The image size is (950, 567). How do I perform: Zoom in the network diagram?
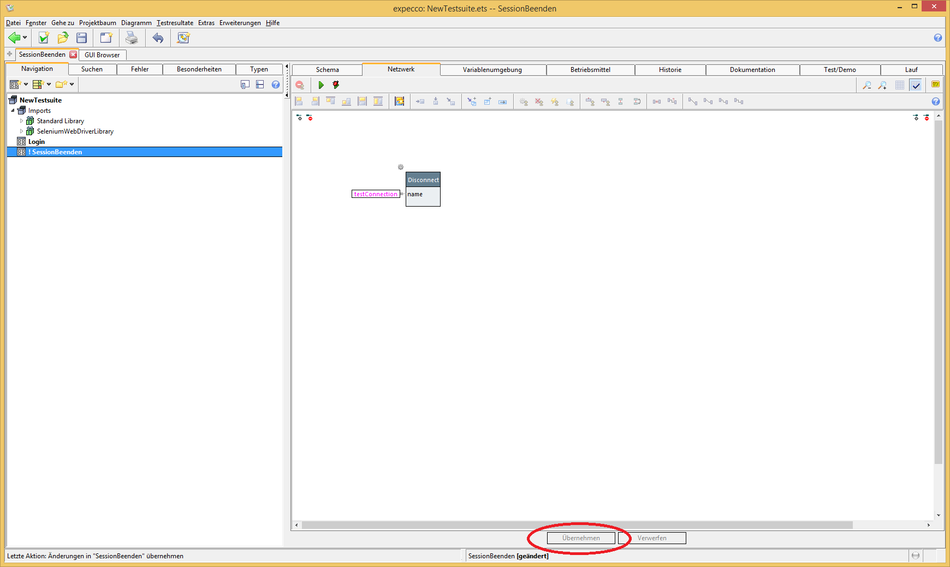882,85
